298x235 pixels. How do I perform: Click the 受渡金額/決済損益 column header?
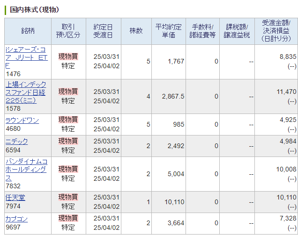[x=276, y=31]
